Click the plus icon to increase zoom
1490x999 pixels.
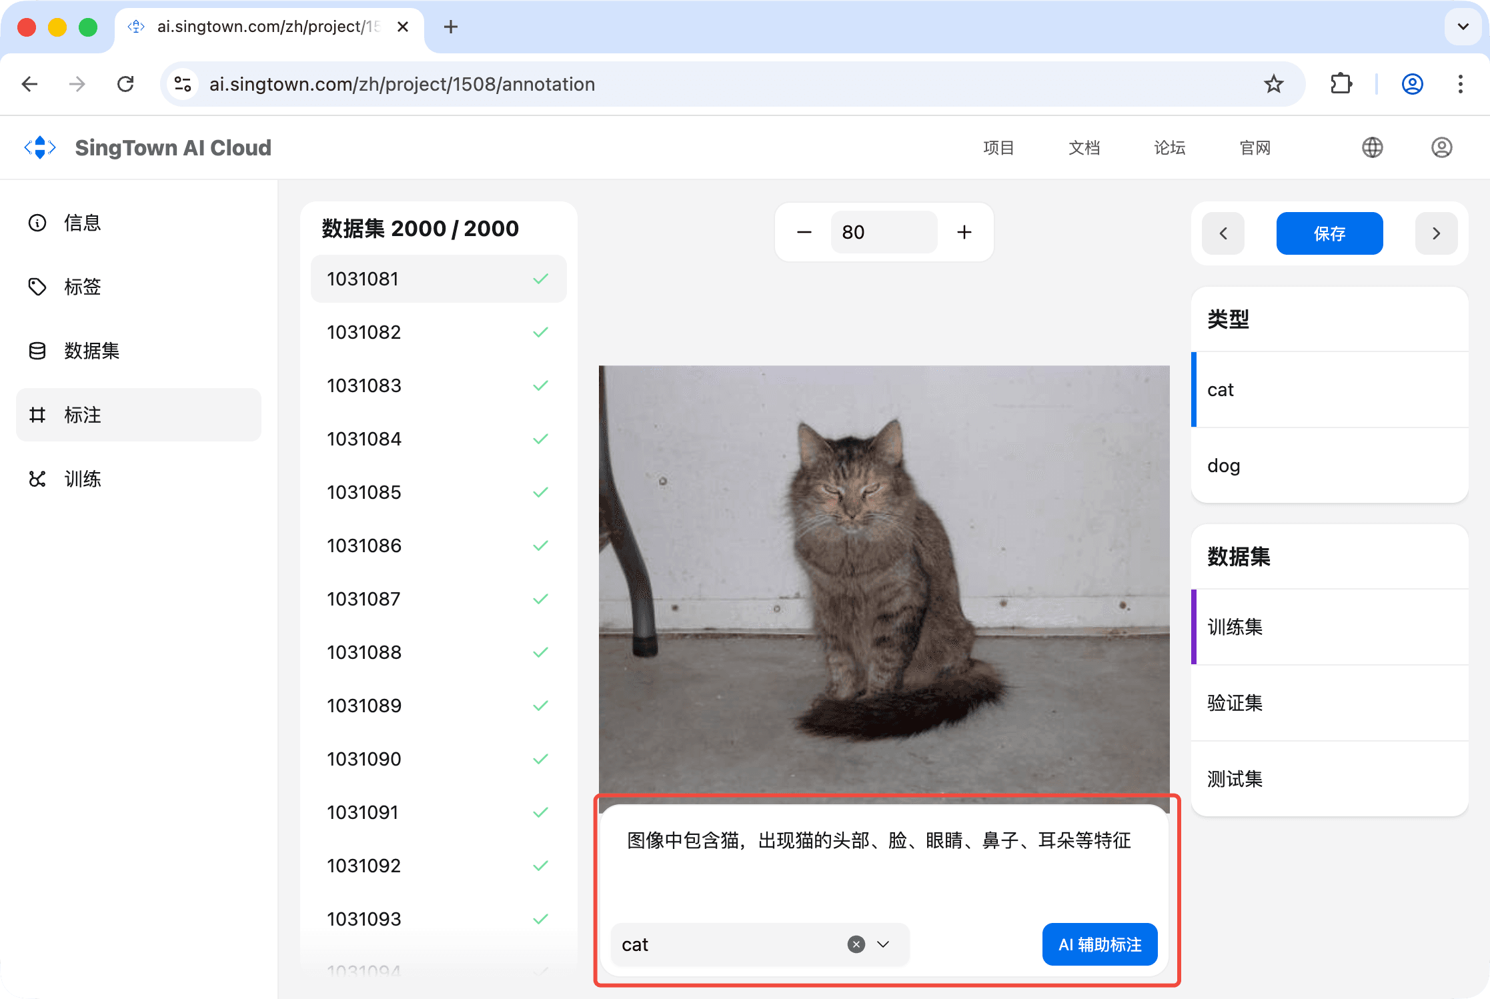pos(964,232)
